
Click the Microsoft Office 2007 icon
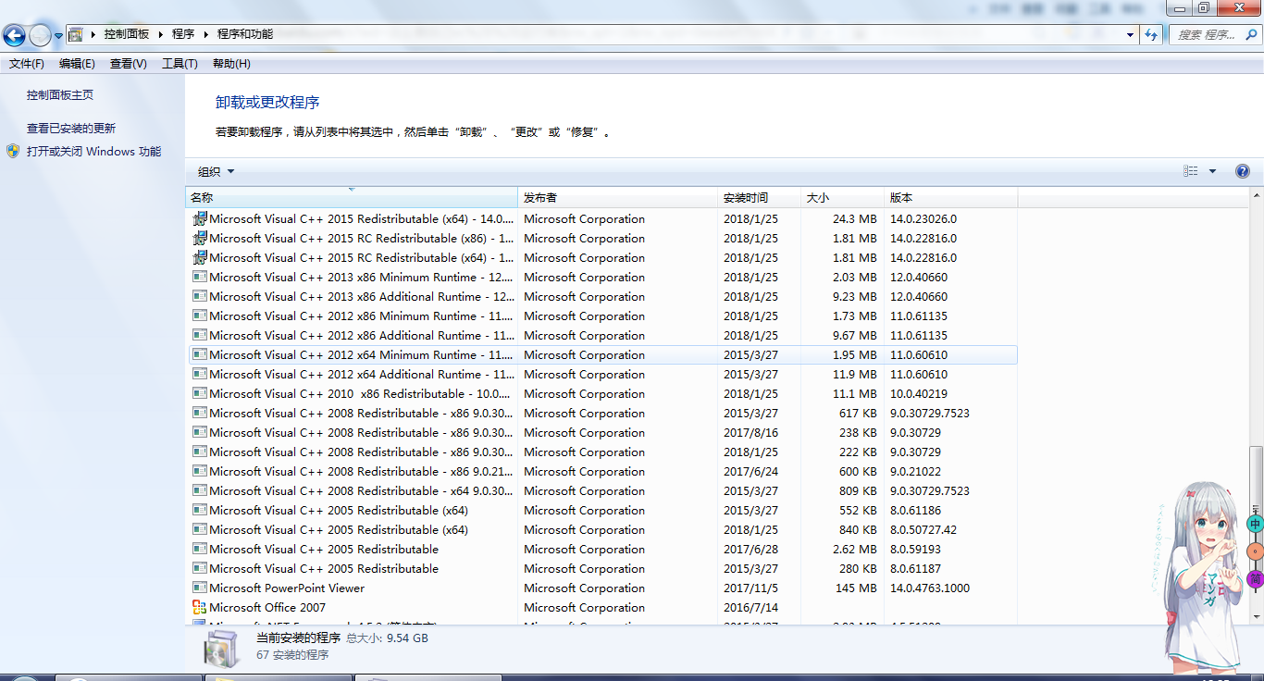(x=200, y=608)
